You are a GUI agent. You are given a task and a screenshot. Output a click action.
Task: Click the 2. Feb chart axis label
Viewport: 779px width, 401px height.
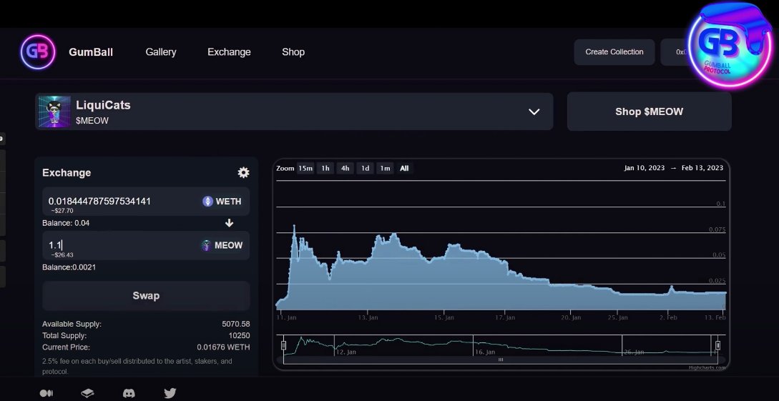[668, 317]
